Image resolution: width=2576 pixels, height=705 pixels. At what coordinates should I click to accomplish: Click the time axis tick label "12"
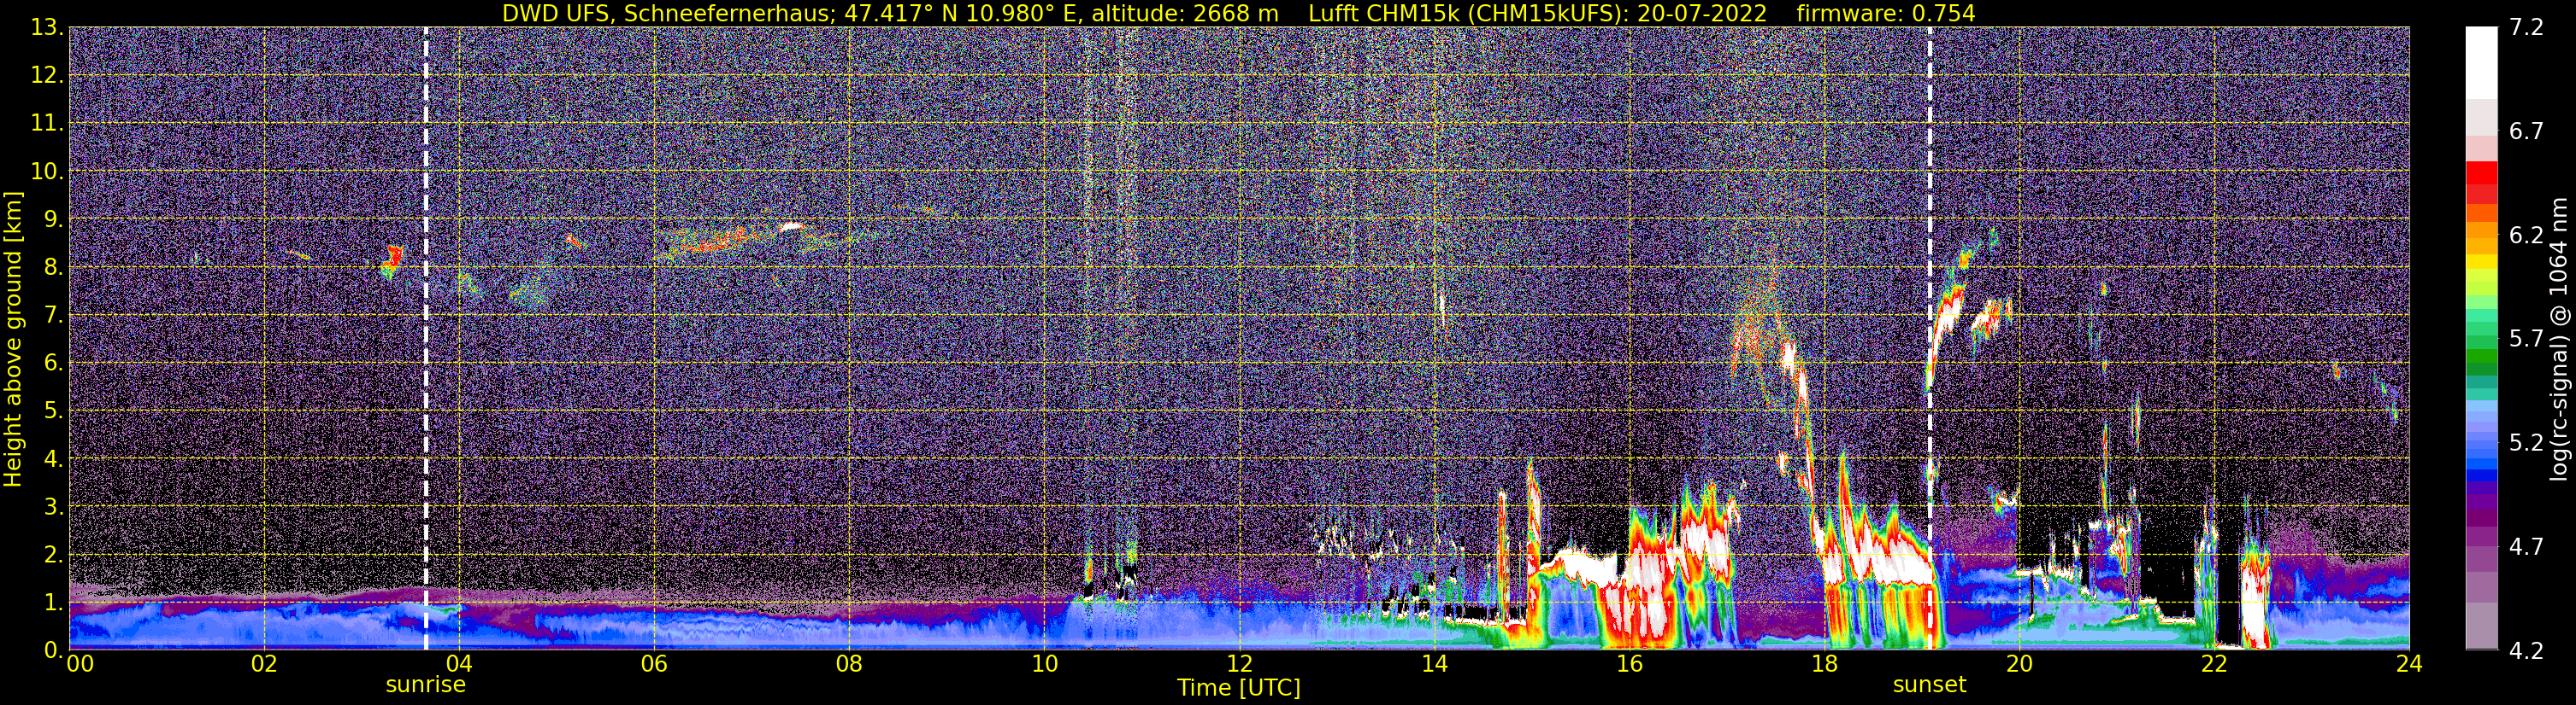1239,664
